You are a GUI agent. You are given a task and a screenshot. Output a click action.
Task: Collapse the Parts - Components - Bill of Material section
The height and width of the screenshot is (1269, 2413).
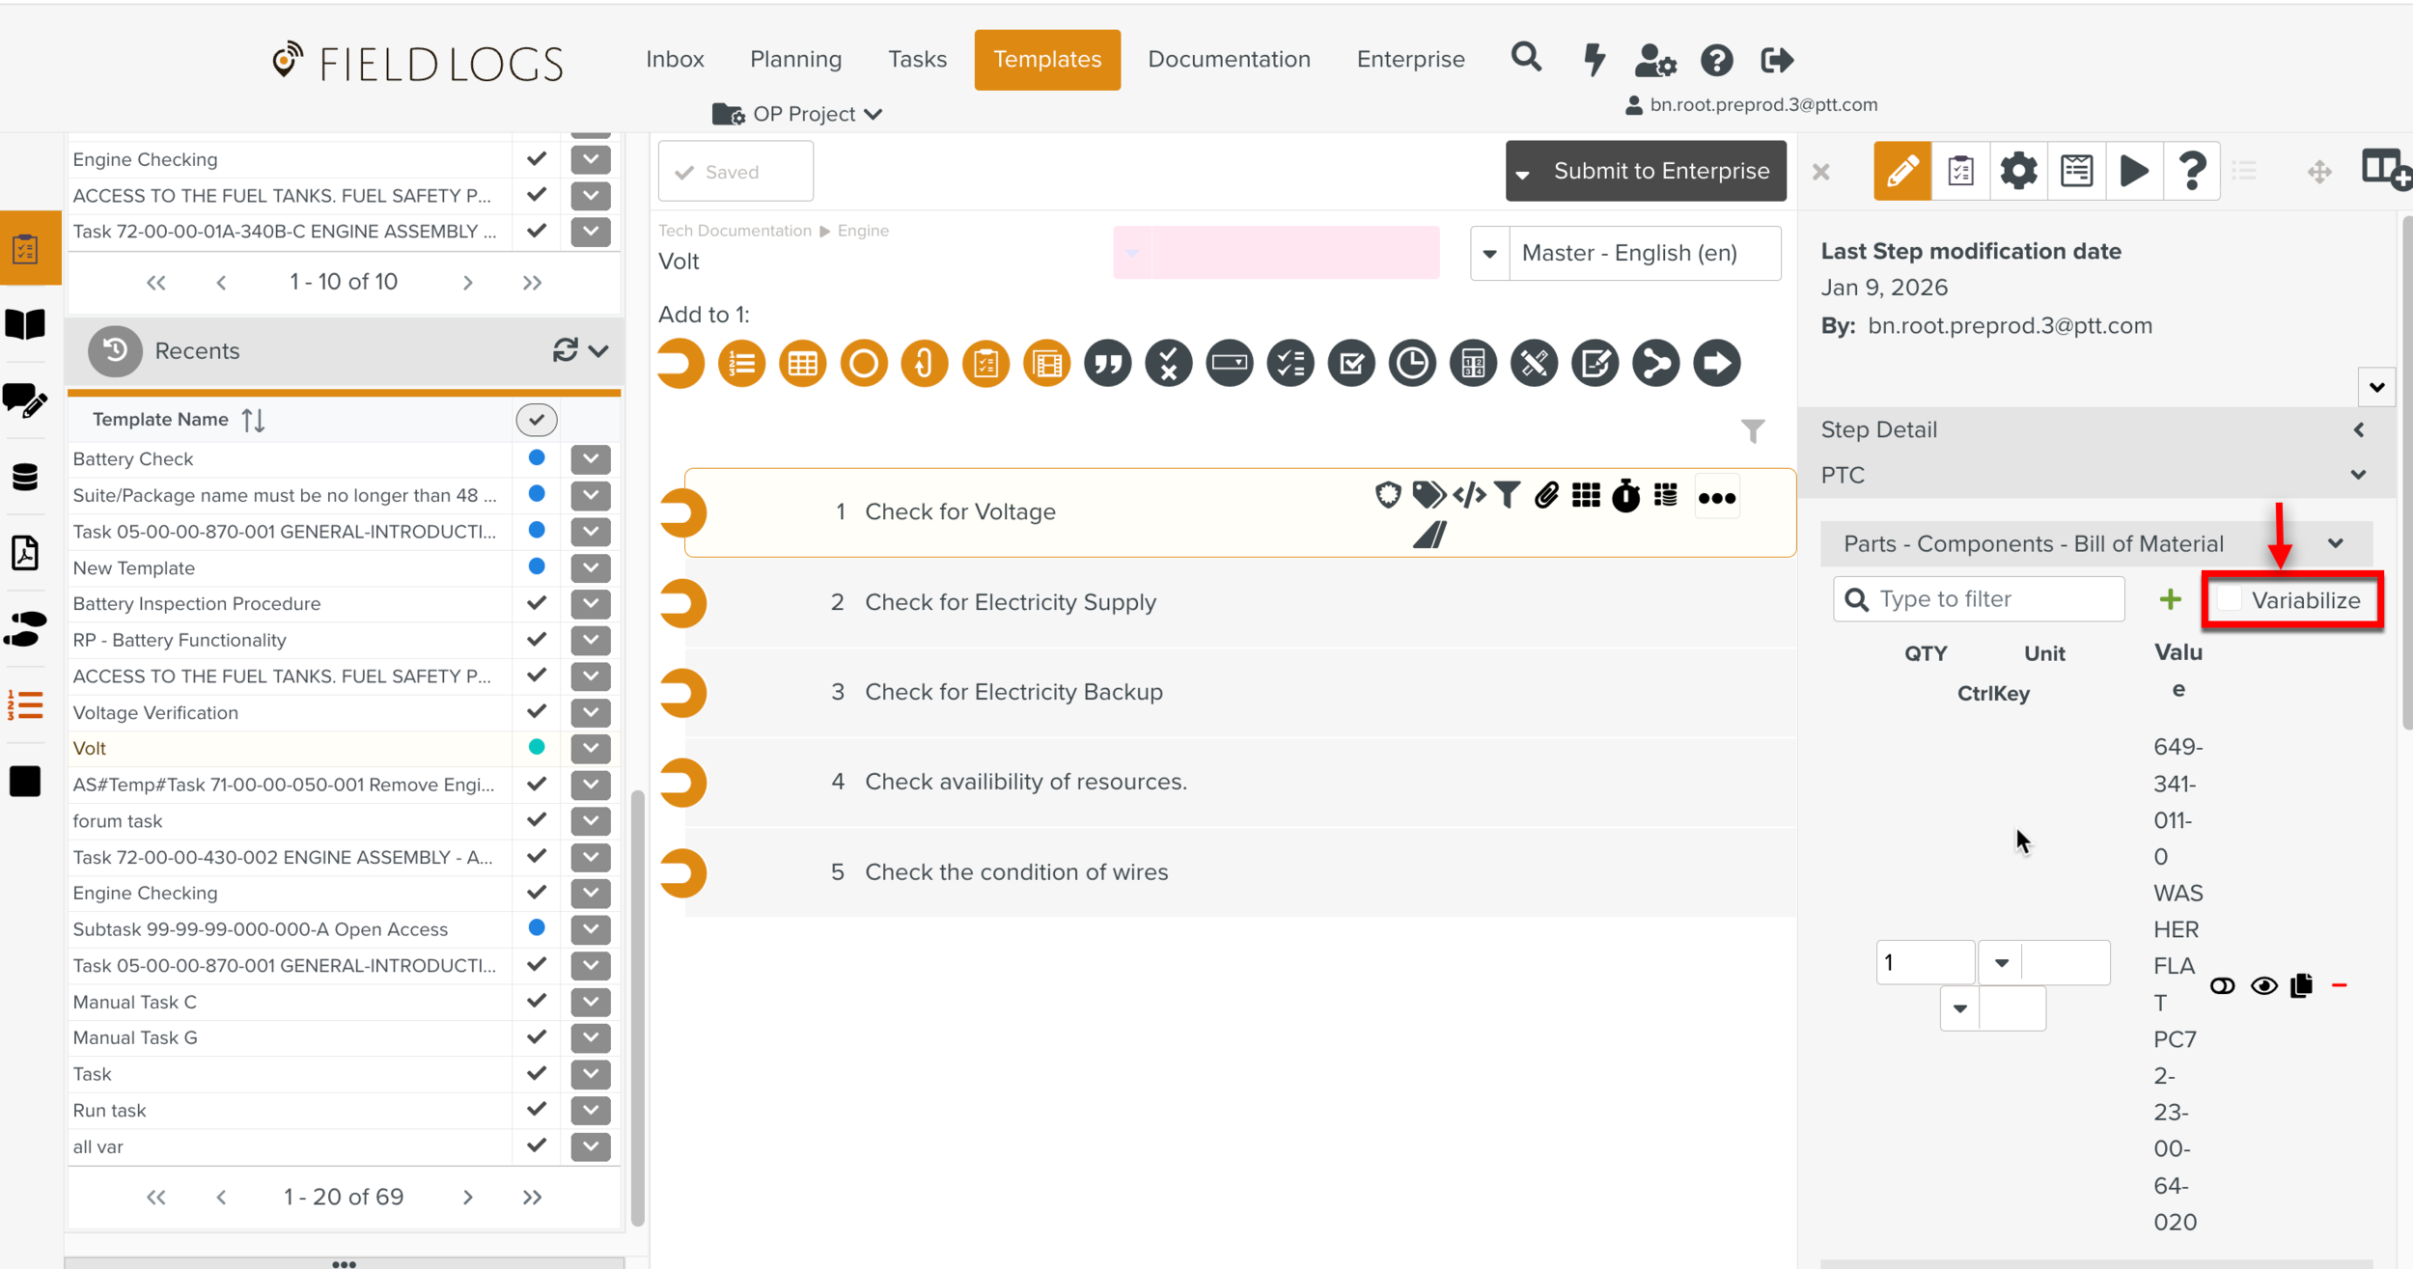pyautogui.click(x=2335, y=543)
